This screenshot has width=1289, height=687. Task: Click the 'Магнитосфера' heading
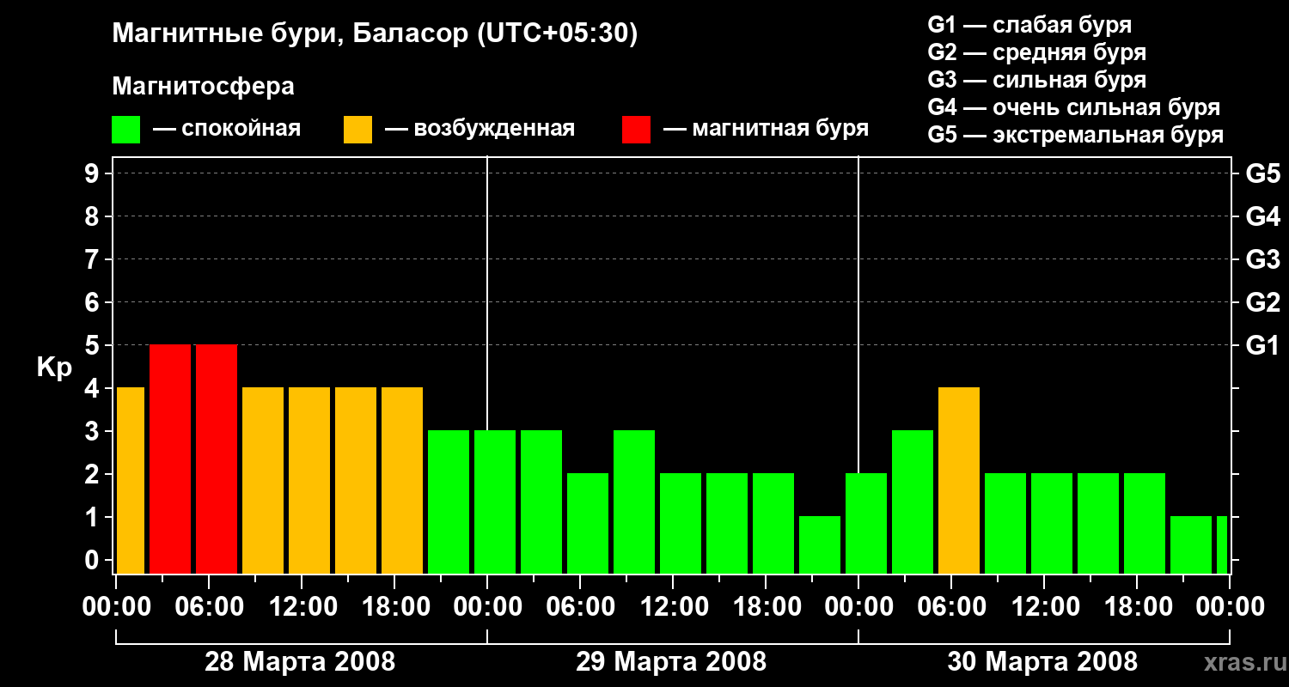204,87
